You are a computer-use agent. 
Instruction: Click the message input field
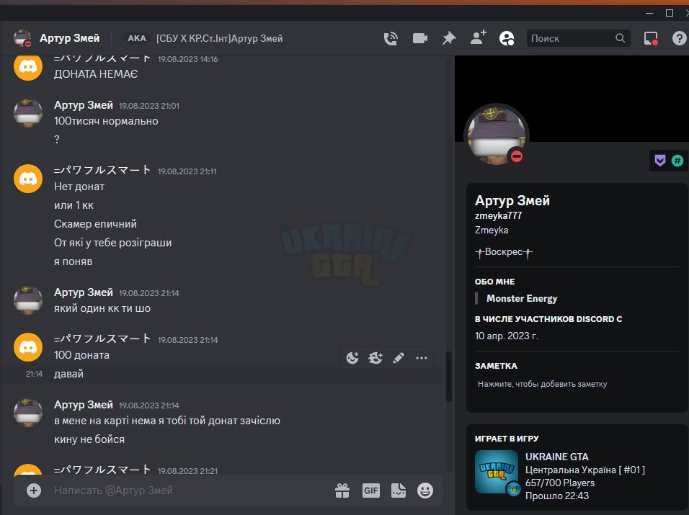(189, 491)
